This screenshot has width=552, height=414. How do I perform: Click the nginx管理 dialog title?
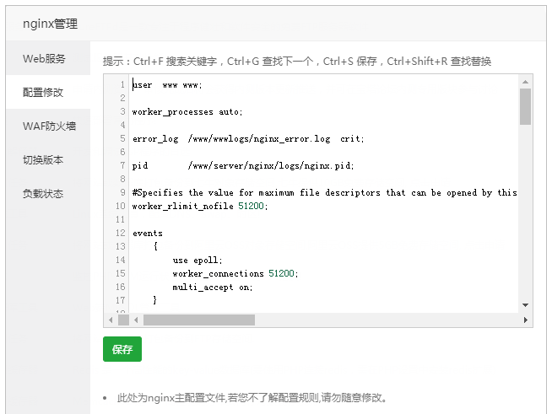50,24
